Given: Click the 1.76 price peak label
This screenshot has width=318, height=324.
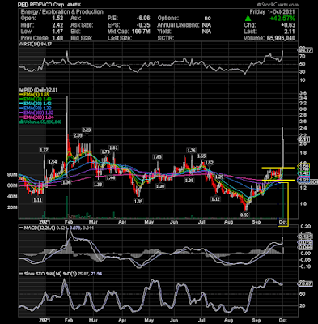Looking at the screenshot, I should point(191,151).
